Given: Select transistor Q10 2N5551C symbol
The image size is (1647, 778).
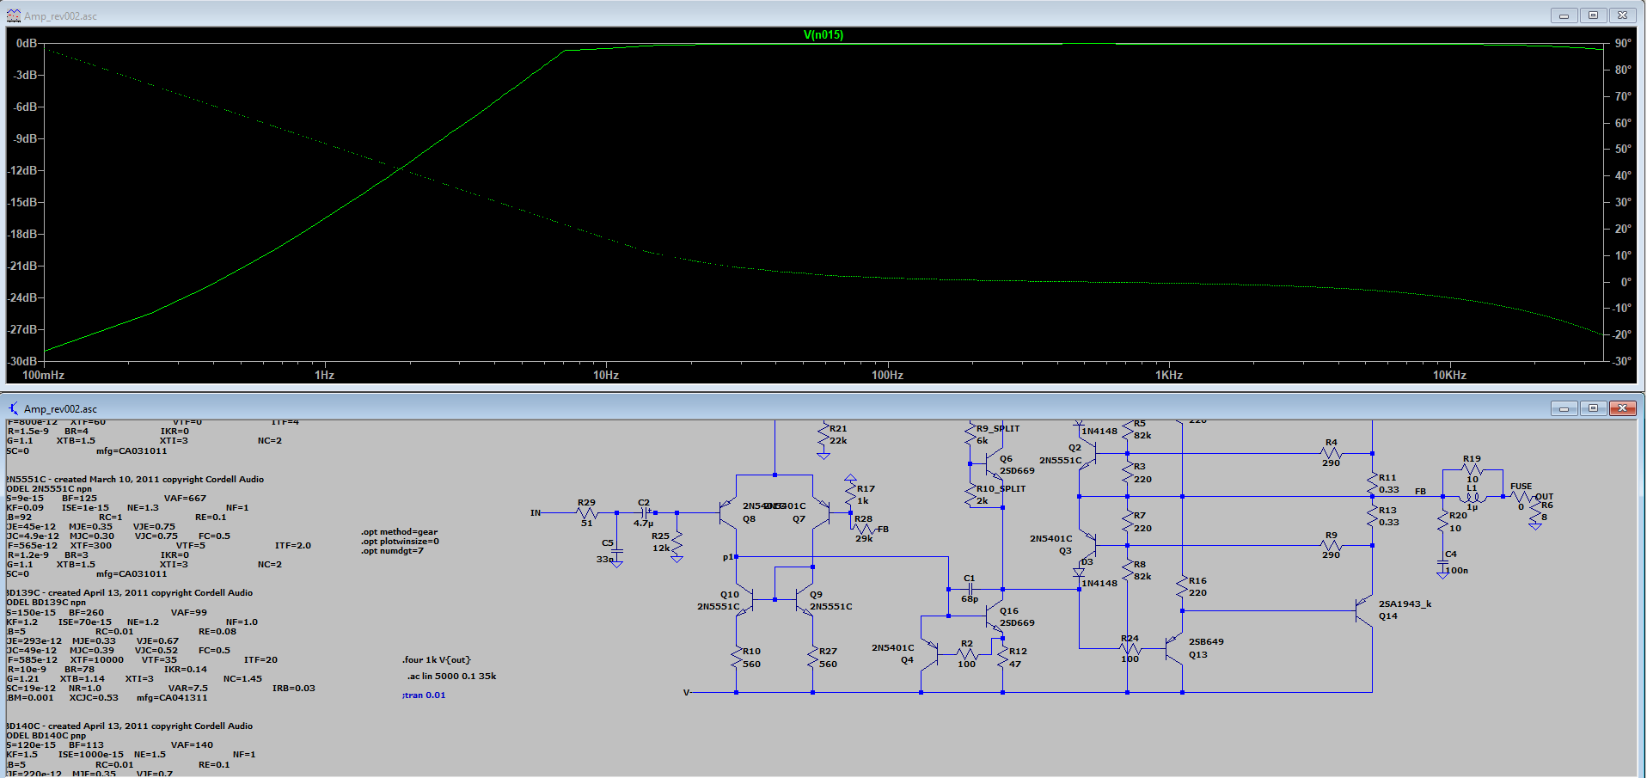Looking at the screenshot, I should click(745, 599).
